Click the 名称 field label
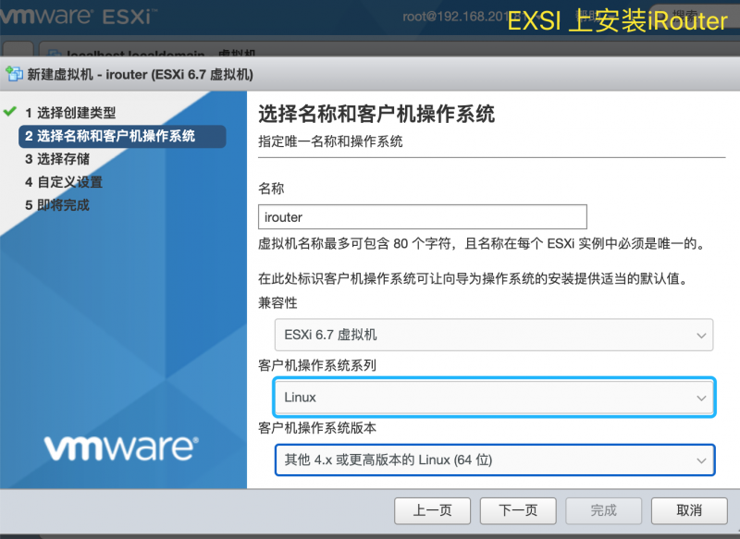This screenshot has width=740, height=539. 271,189
